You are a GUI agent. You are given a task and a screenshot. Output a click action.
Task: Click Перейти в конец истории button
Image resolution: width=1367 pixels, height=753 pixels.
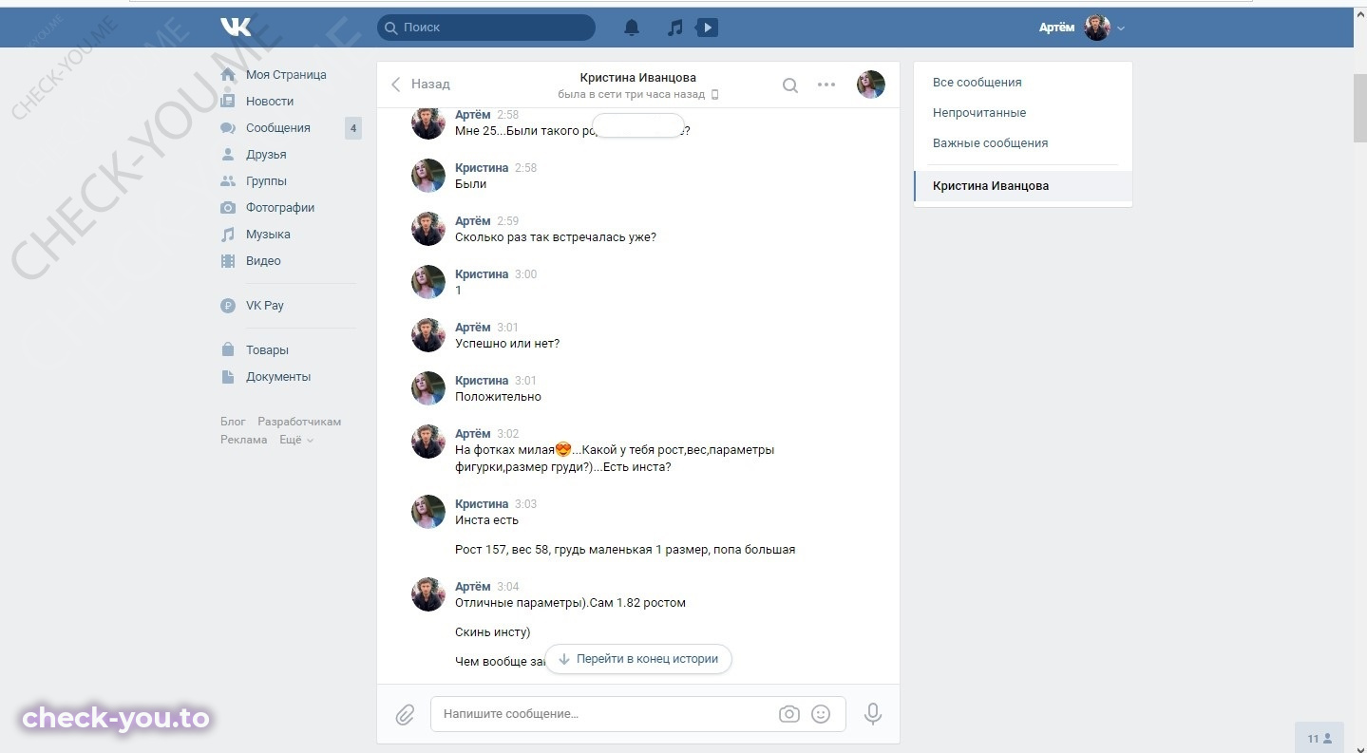click(x=638, y=659)
